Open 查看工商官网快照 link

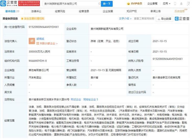(144, 19)
